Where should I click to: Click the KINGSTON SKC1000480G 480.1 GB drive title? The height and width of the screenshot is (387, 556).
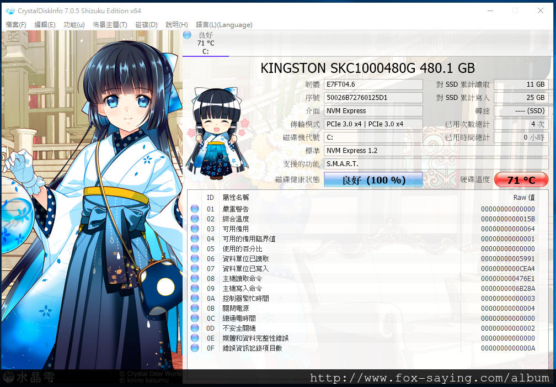(x=367, y=68)
